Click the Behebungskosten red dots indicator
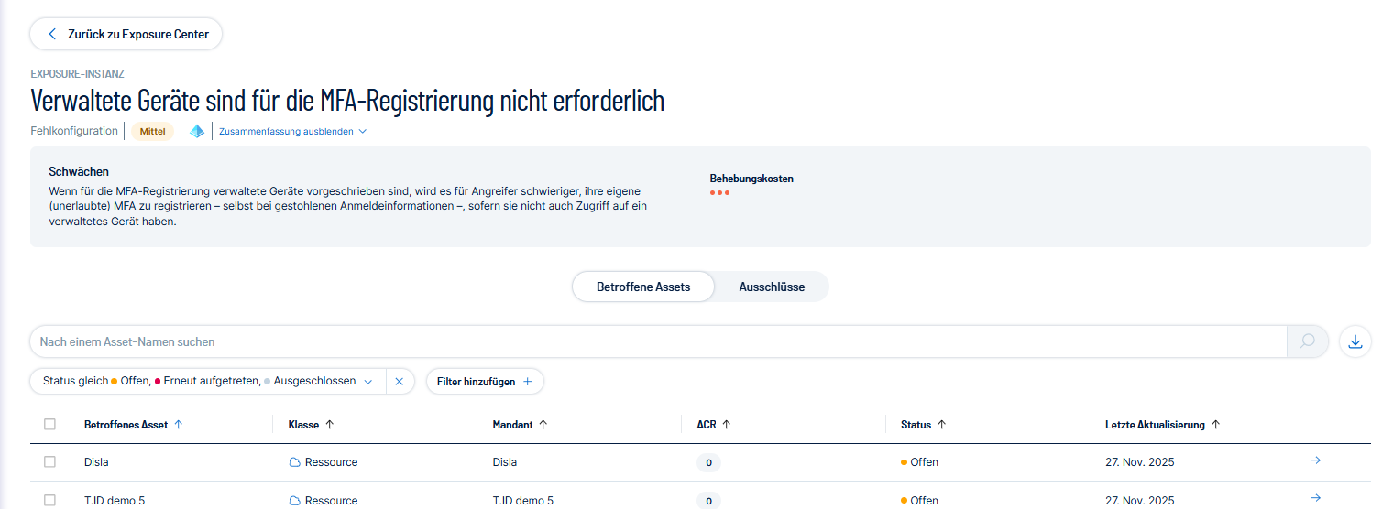This screenshot has height=509, width=1393. point(719,193)
